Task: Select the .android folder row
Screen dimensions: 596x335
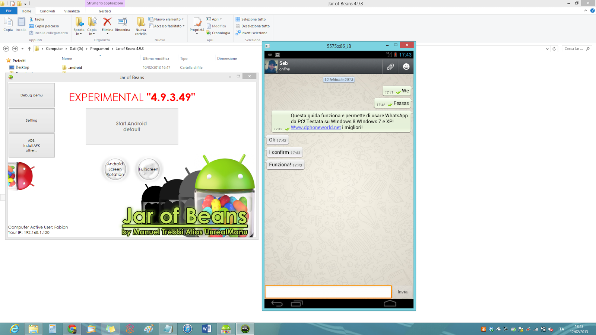Action: 149,67
